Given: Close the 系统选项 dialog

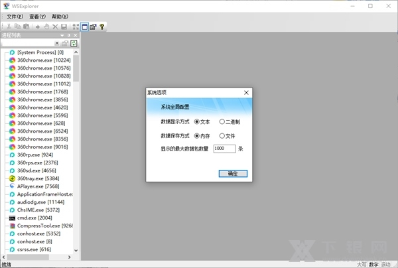Looking at the screenshot, I should click(246, 93).
